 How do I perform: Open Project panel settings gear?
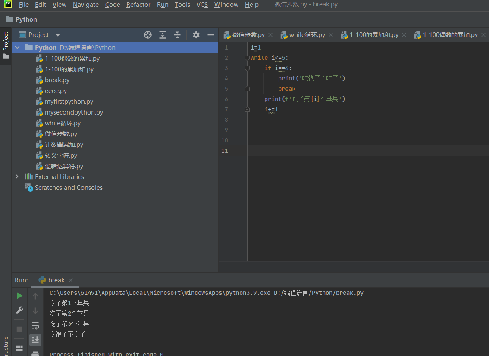(x=196, y=35)
